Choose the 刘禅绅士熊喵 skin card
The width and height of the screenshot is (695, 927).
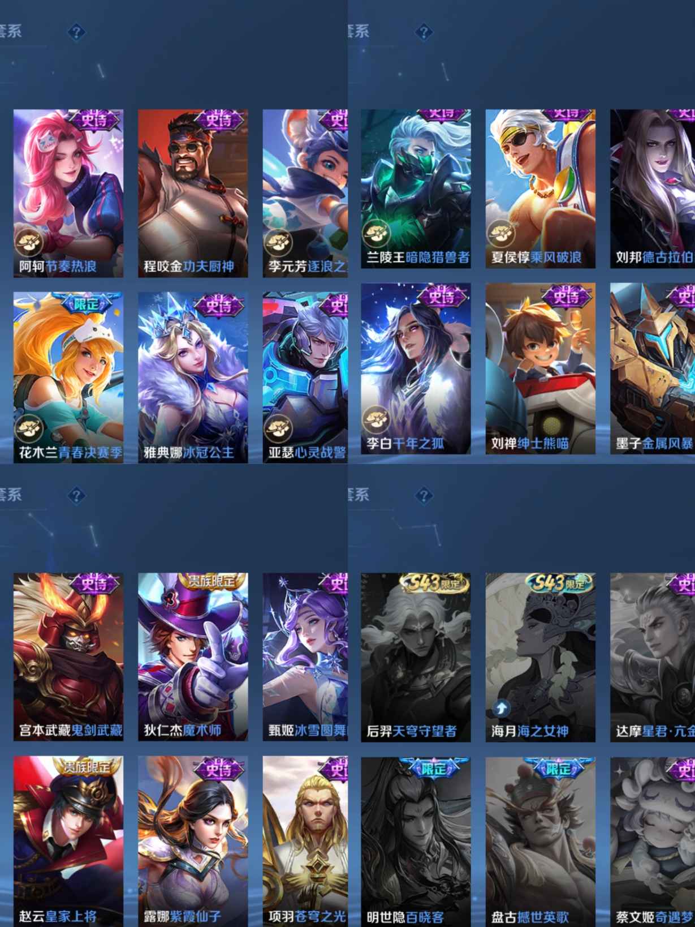[x=540, y=368]
